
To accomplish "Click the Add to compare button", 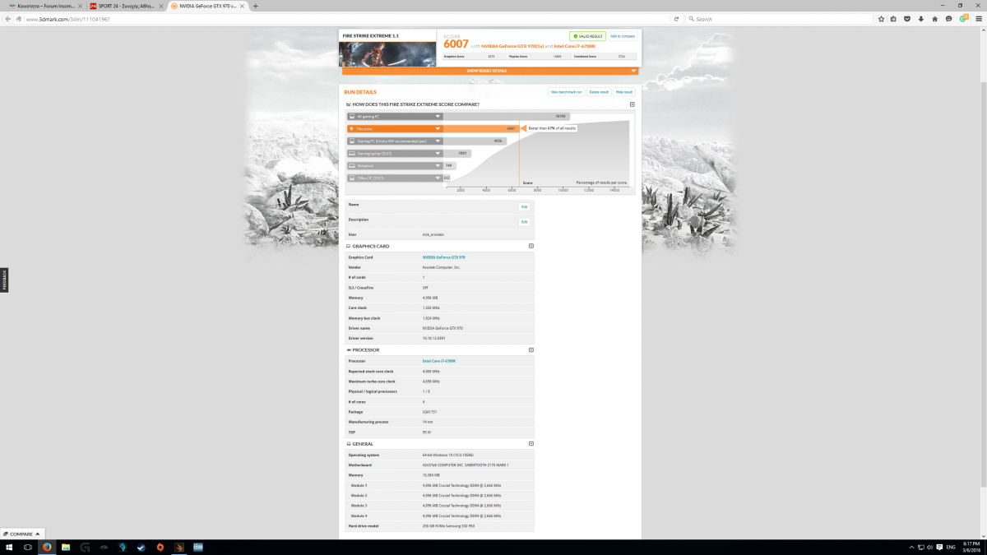I will pyautogui.click(x=622, y=36).
